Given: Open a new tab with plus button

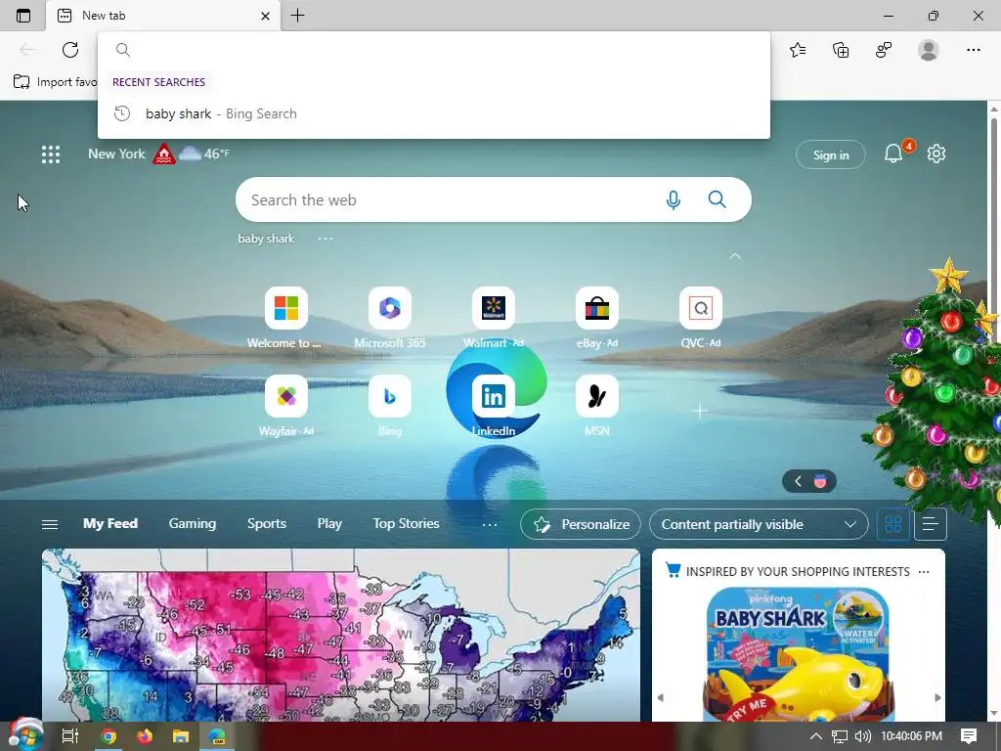Looking at the screenshot, I should (x=297, y=16).
